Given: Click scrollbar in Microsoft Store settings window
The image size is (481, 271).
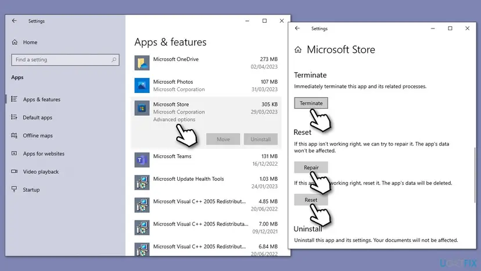Looking at the screenshot, I should coord(475,174).
